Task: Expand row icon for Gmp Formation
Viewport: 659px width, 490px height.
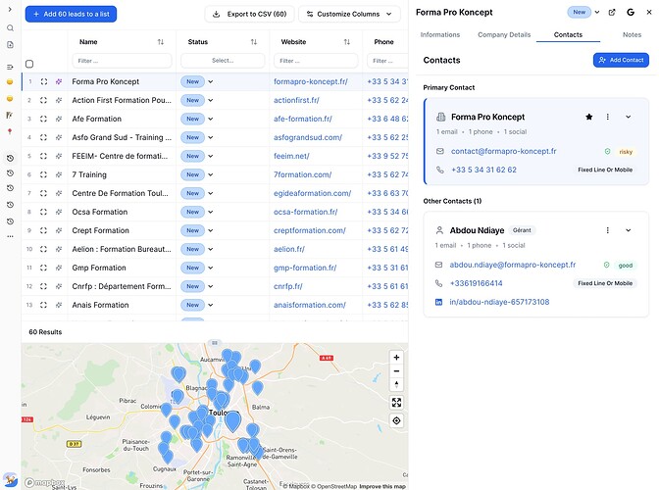Action: click(44, 268)
